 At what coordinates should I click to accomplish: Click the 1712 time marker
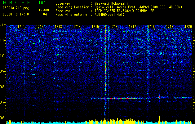(x=40, y=27)
